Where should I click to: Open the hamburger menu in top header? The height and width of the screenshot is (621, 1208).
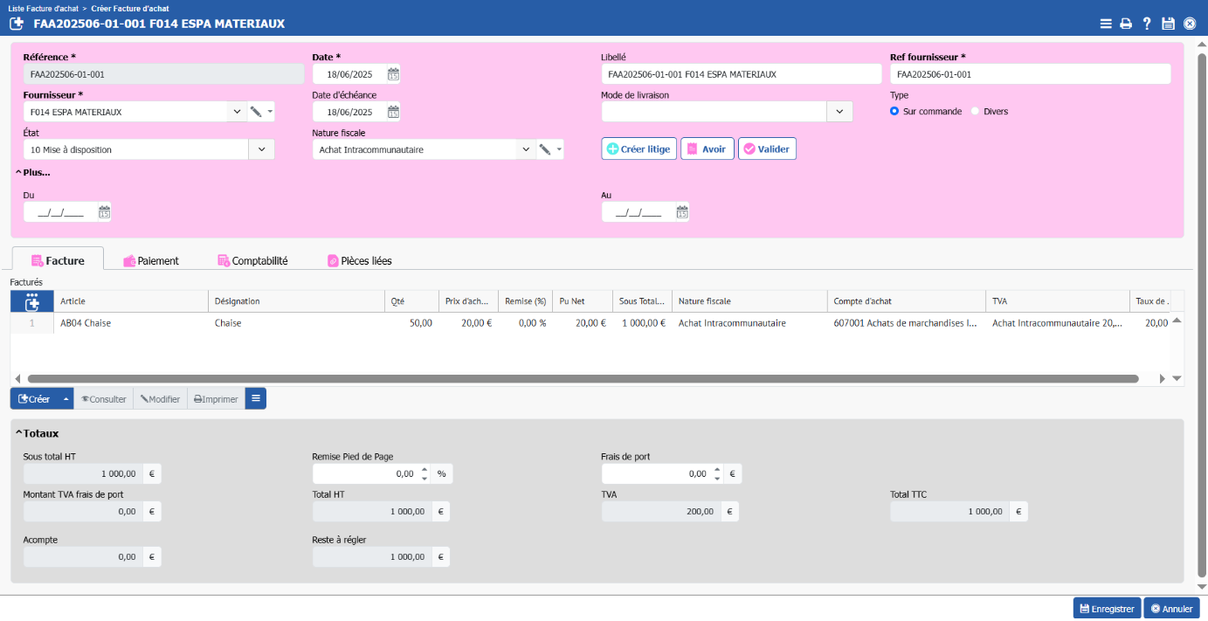[1106, 24]
